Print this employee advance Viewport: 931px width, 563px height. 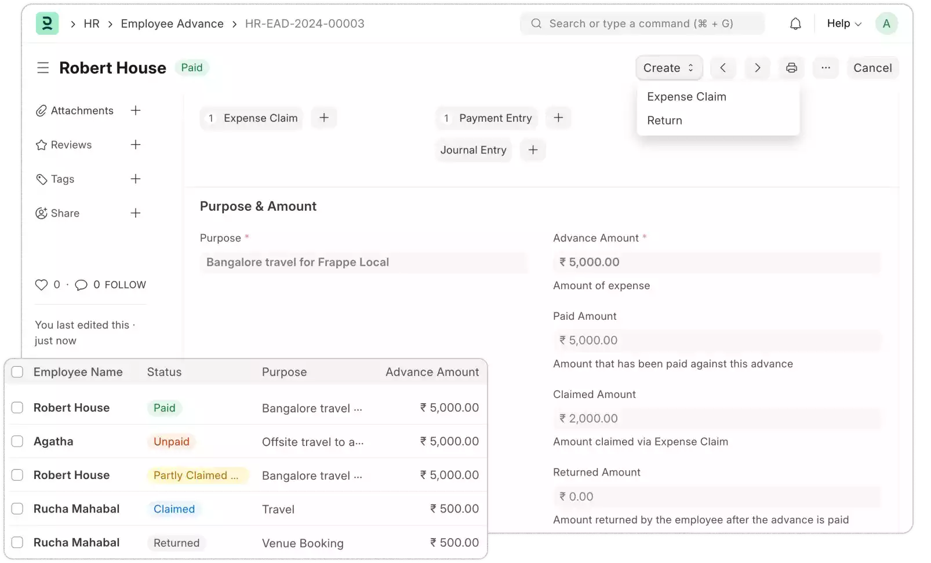click(791, 68)
